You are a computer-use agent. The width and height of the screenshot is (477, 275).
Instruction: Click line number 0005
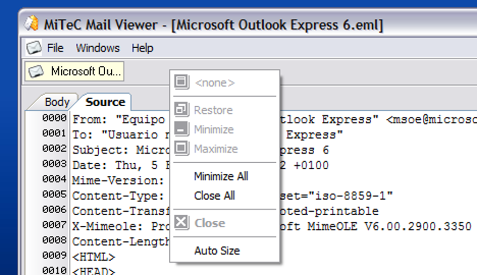point(54,194)
